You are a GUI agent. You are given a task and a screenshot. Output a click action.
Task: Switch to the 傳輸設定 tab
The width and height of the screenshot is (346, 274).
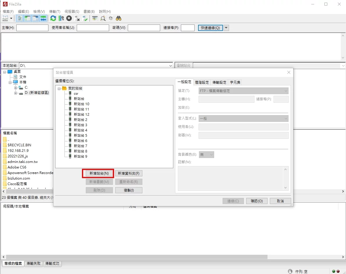219,82
